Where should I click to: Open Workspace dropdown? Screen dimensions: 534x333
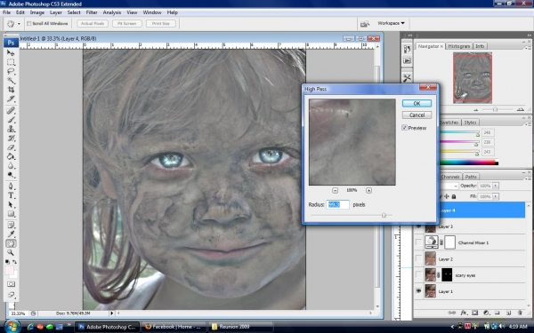click(x=391, y=23)
